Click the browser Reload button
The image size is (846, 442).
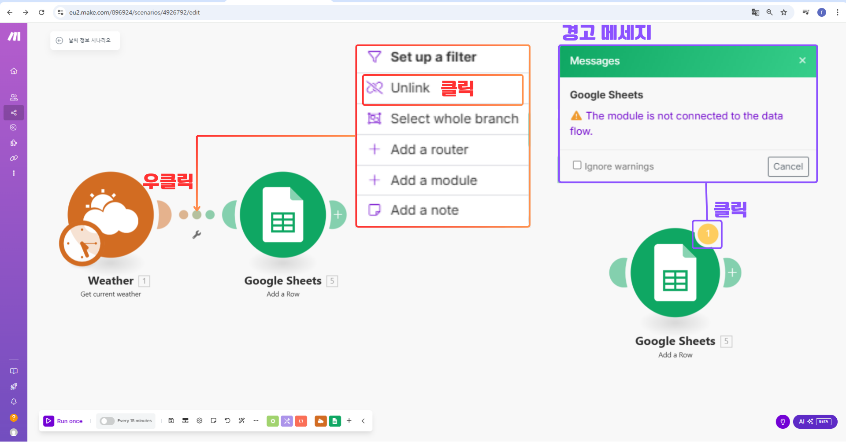[x=41, y=12]
